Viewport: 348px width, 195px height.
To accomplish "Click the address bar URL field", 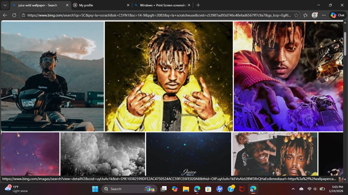I will tap(158, 15).
